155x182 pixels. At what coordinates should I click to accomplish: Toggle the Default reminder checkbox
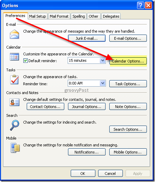(25, 61)
